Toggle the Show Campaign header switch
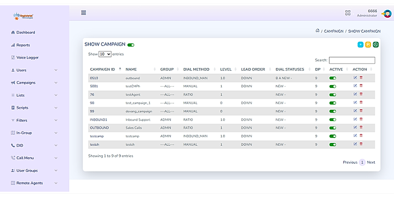 131,45
